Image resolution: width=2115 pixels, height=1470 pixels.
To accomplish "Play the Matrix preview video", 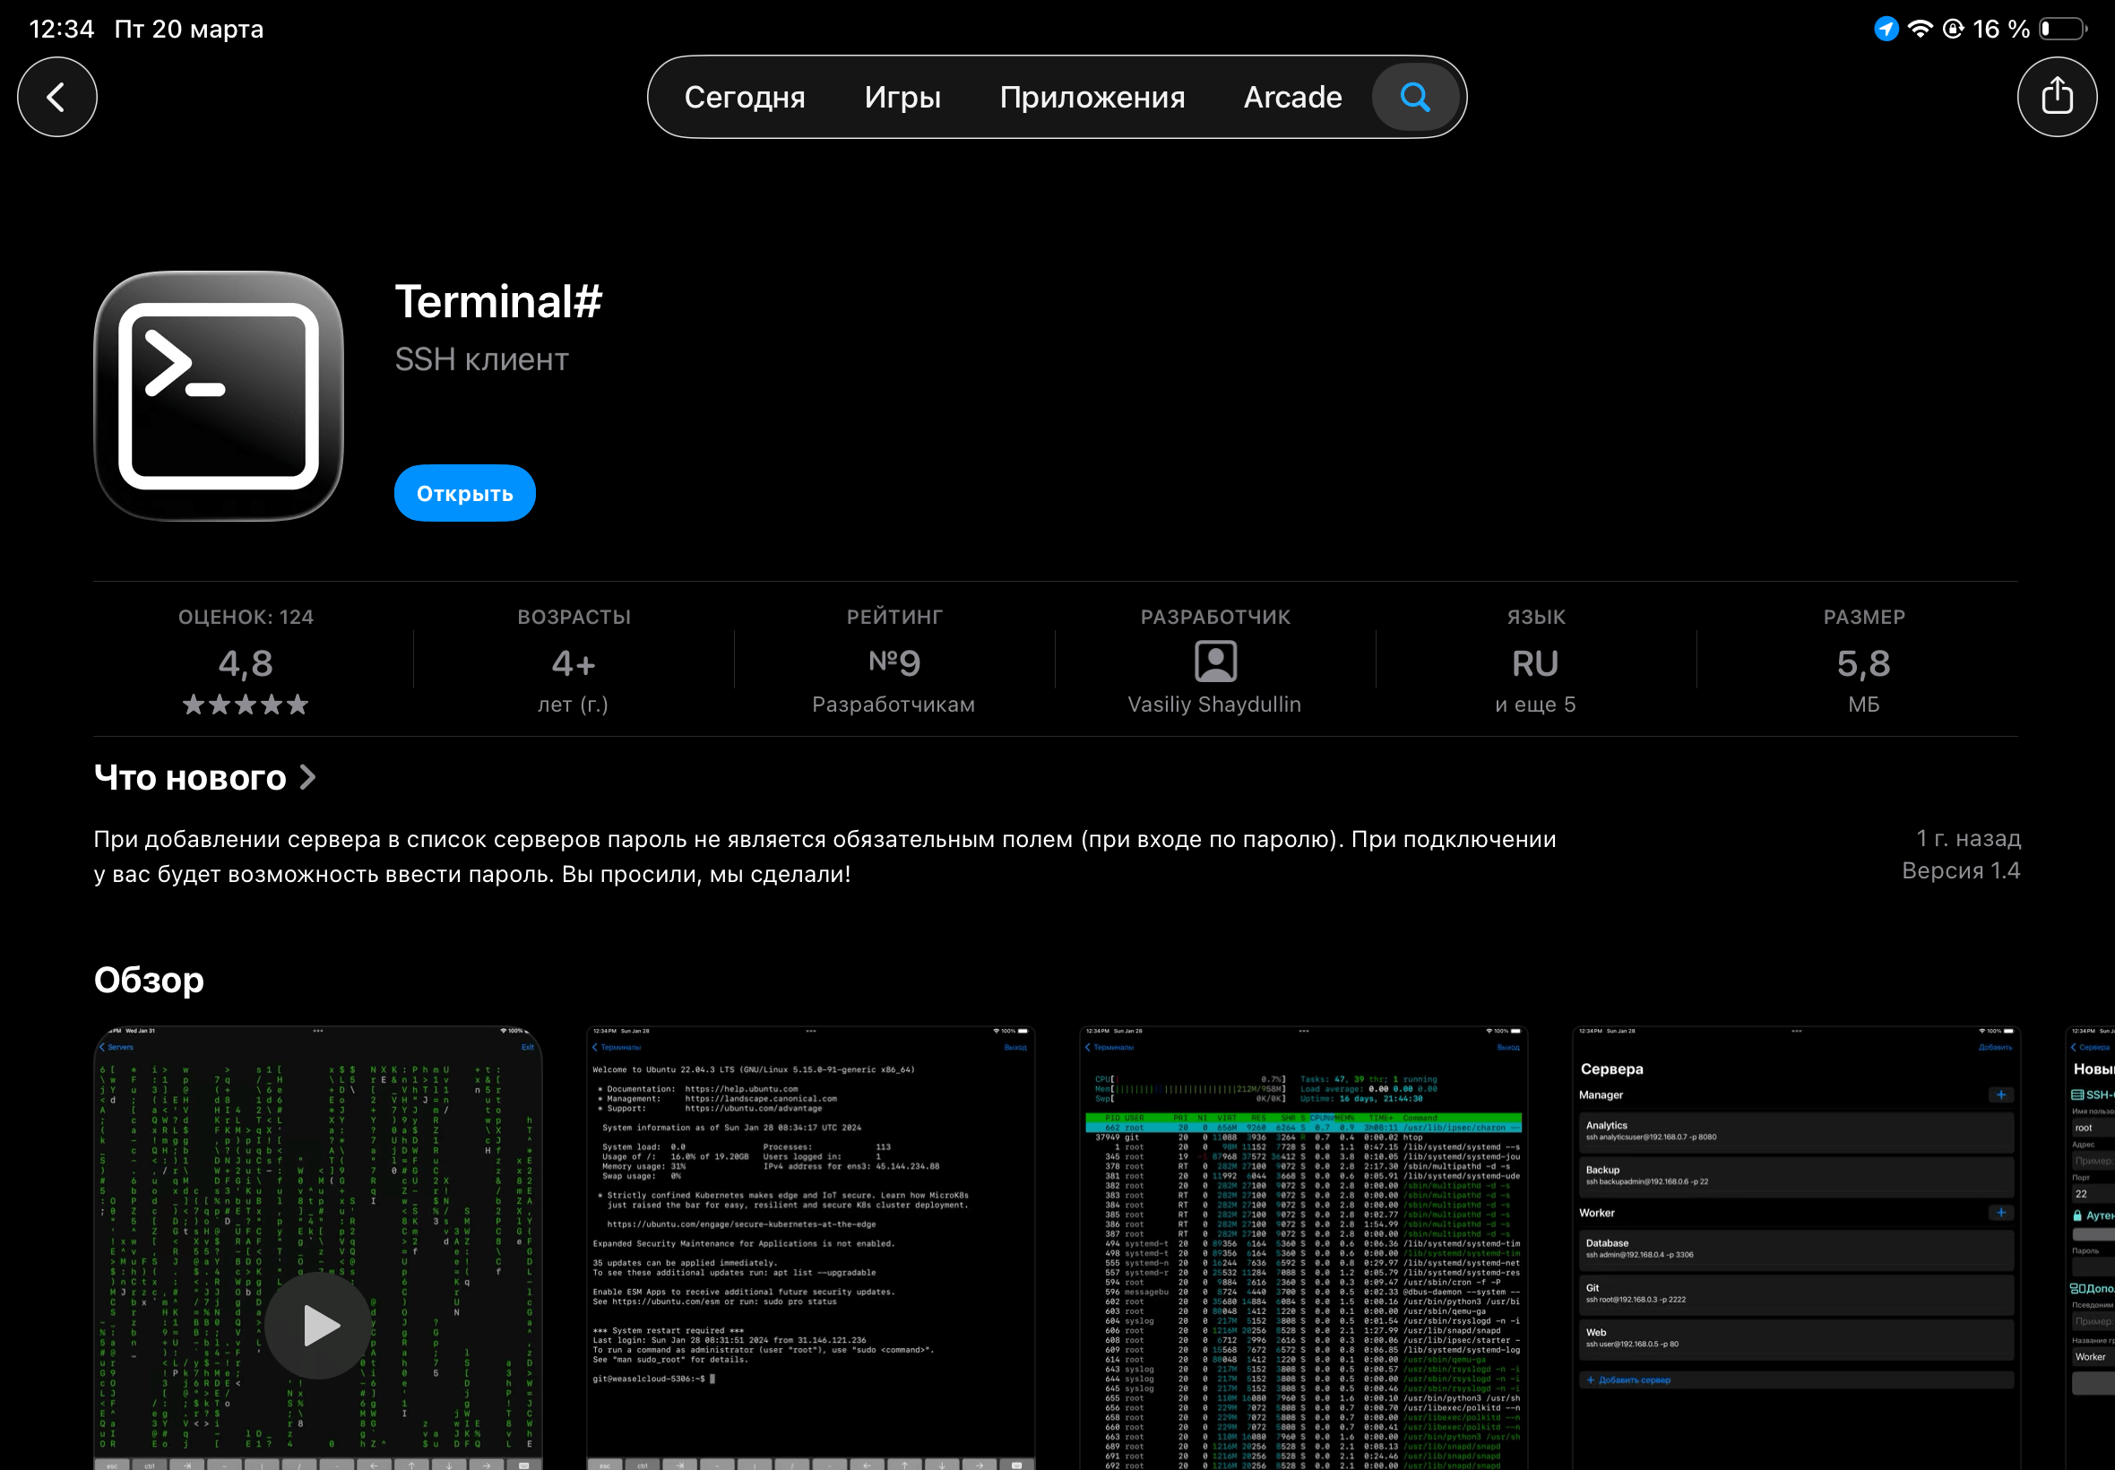I will pyautogui.click(x=318, y=1325).
